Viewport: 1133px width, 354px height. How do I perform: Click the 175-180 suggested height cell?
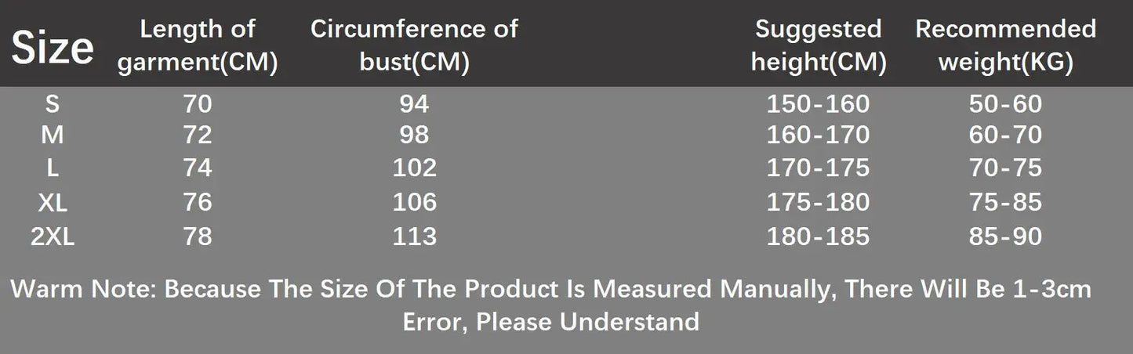pos(819,202)
